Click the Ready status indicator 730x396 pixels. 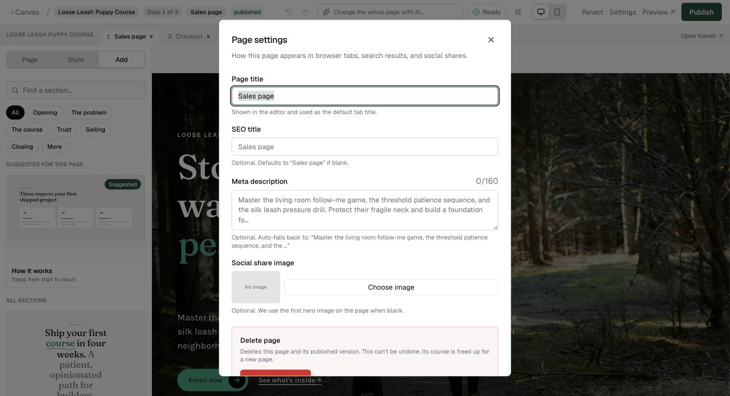tap(487, 12)
